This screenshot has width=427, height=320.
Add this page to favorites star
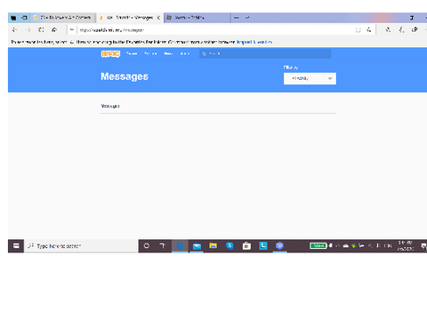click(368, 29)
